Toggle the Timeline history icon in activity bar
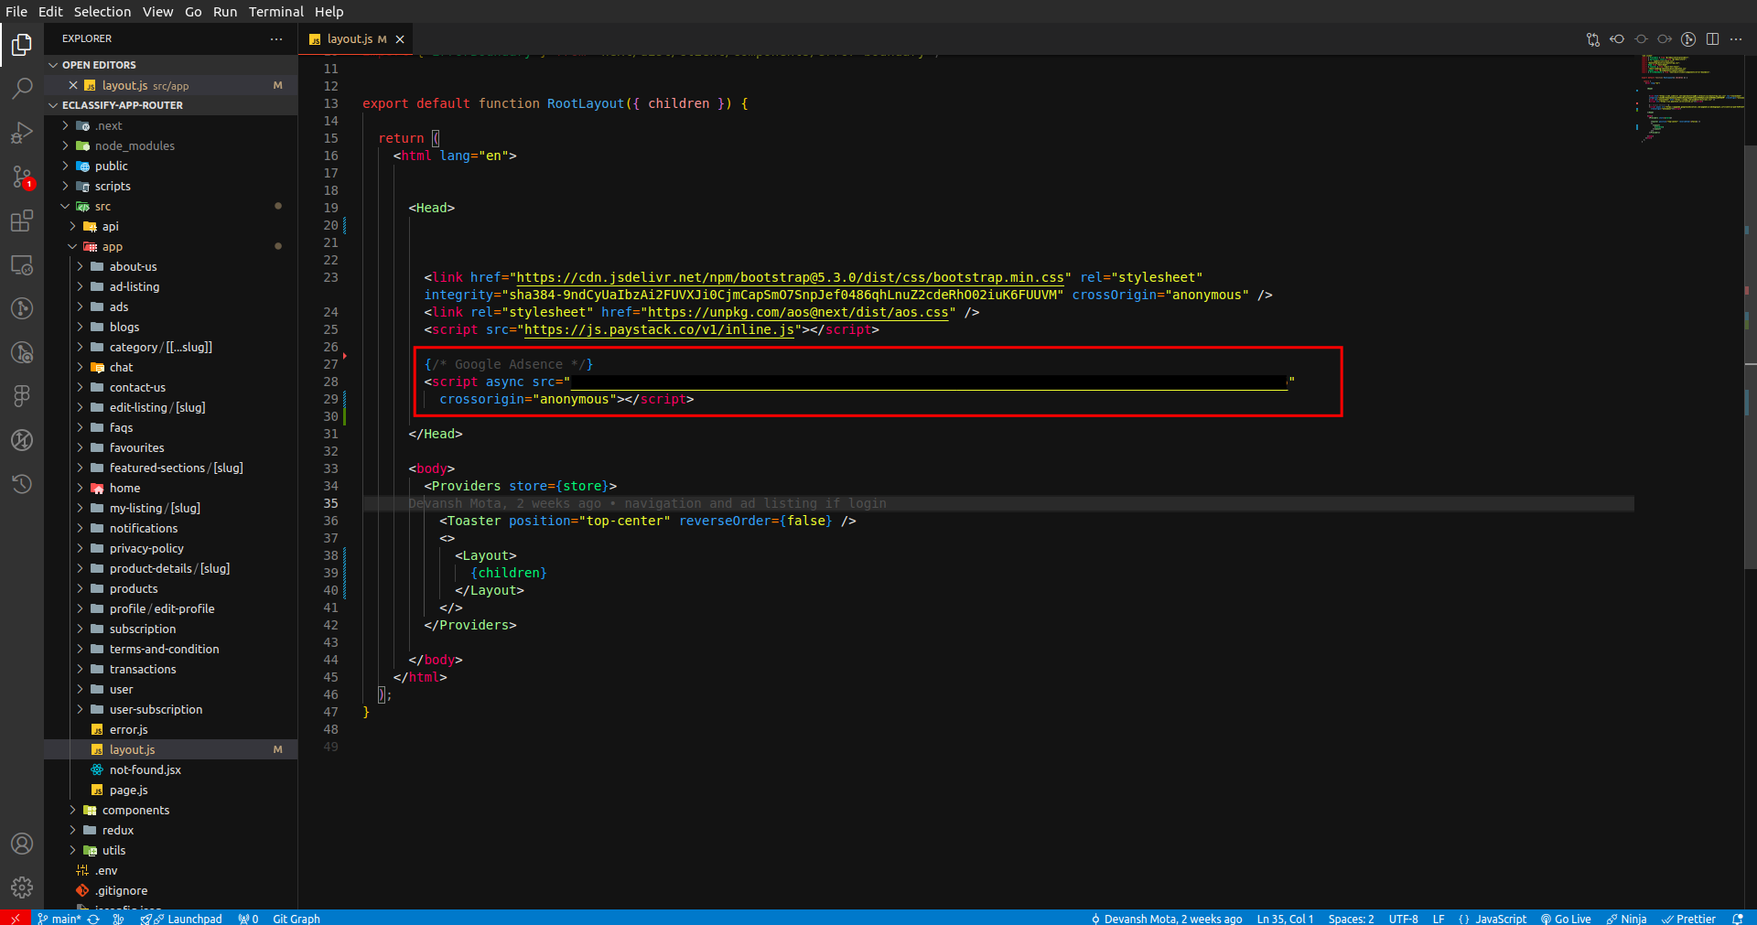 [22, 484]
